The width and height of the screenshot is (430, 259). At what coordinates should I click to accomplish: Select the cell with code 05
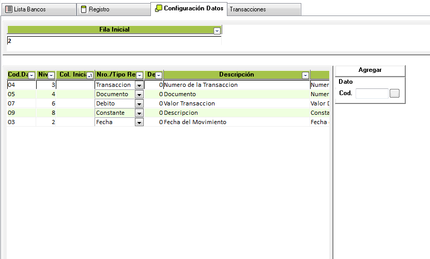tap(21, 94)
